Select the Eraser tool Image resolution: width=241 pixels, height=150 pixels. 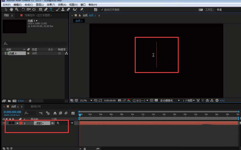pyautogui.click(x=69, y=9)
